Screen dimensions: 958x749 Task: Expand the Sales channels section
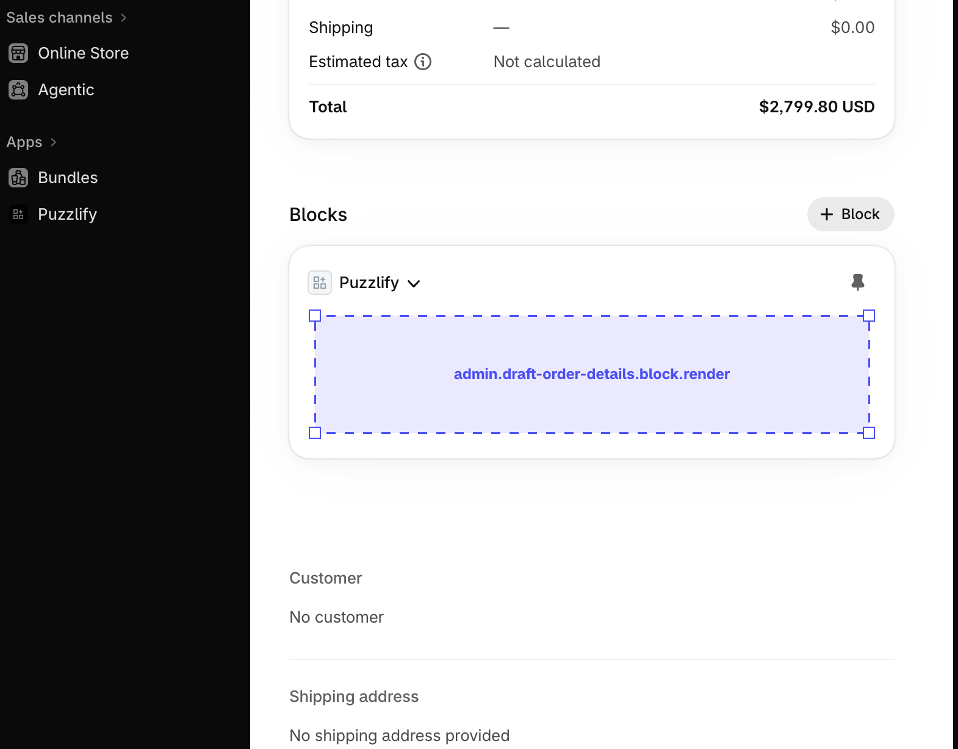(124, 18)
